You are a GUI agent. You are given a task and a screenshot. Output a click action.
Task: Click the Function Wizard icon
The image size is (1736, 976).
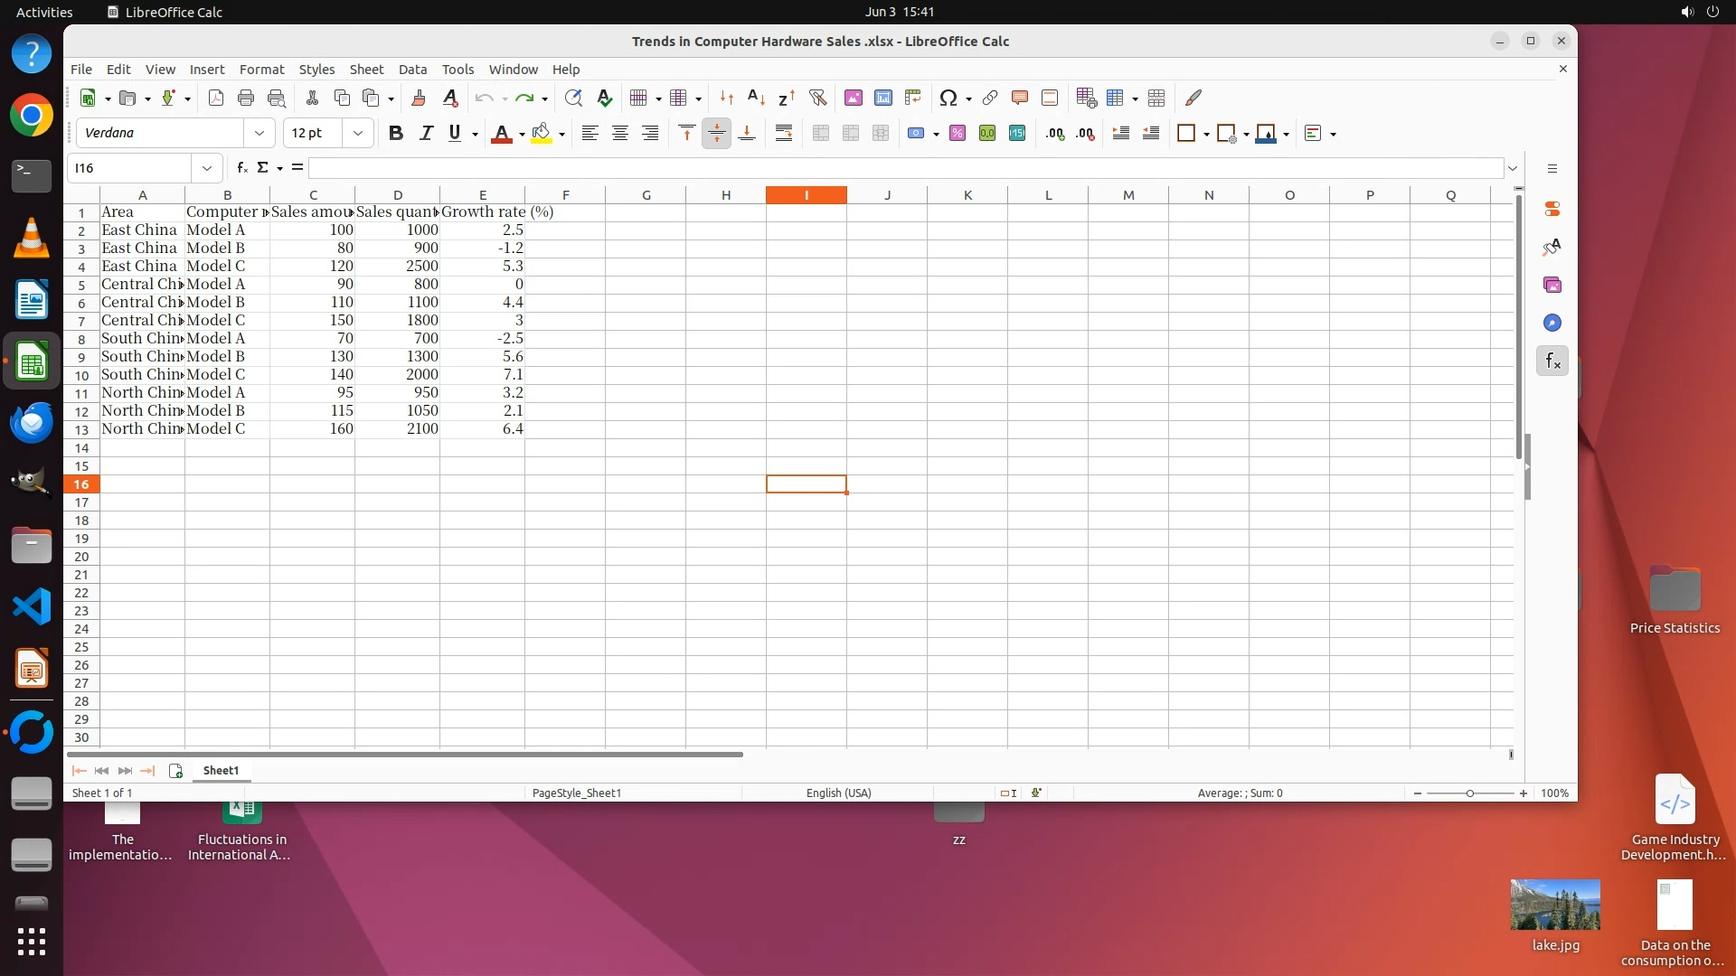pyautogui.click(x=241, y=168)
